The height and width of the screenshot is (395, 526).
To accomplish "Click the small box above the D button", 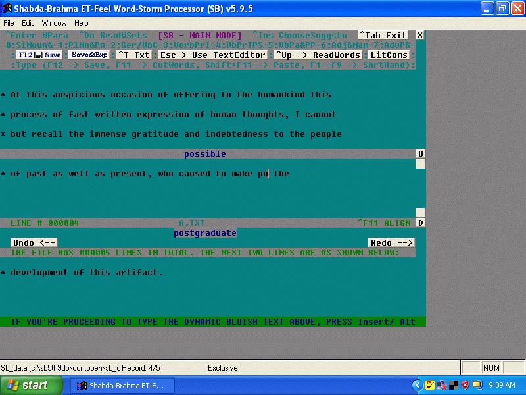I will coord(420,213).
